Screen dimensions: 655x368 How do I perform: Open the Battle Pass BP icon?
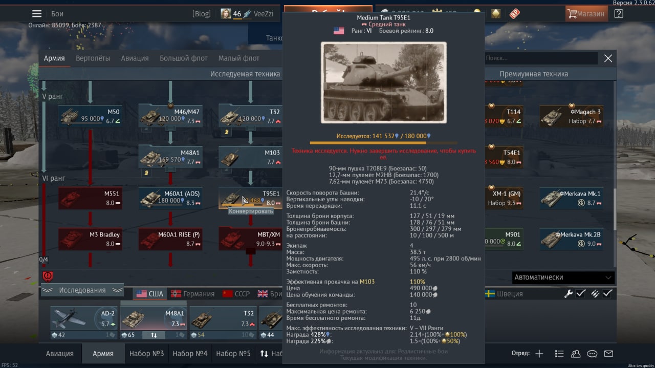(515, 14)
